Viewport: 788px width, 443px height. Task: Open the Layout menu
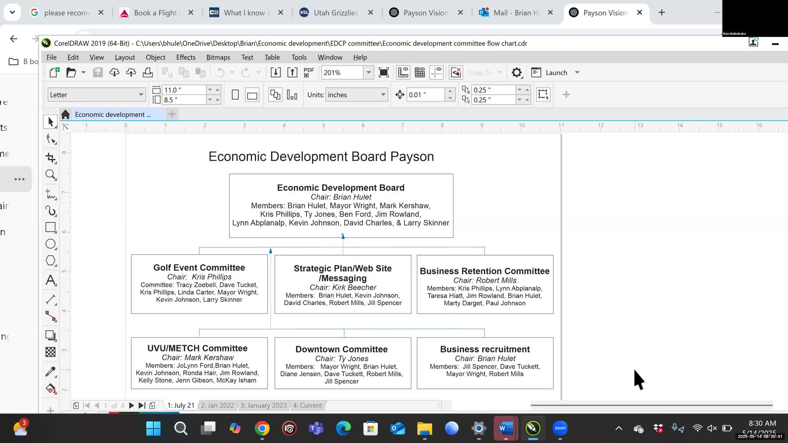point(125,57)
